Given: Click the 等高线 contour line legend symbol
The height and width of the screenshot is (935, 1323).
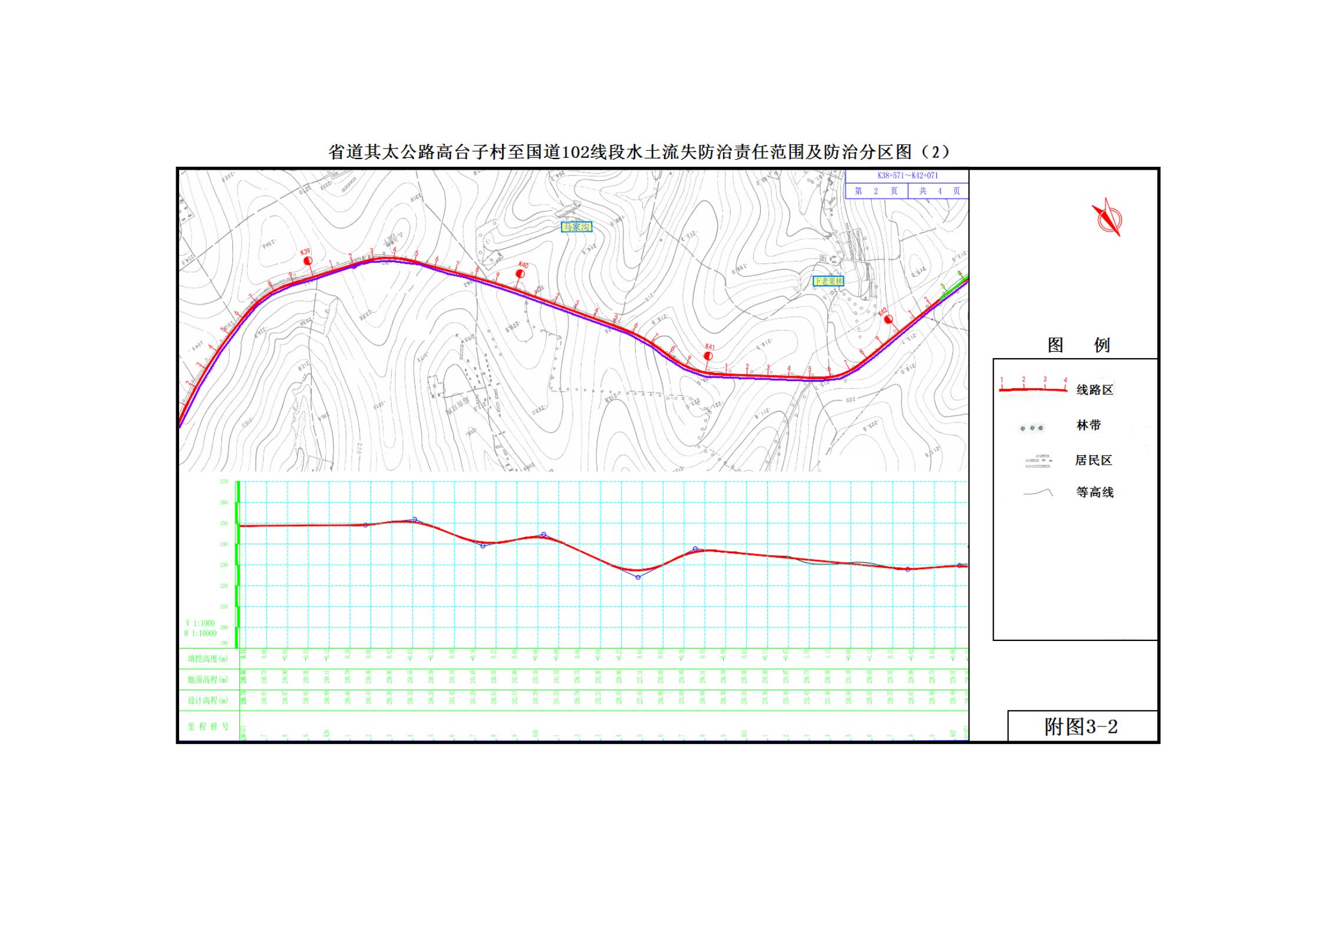Looking at the screenshot, I should point(1038,492).
